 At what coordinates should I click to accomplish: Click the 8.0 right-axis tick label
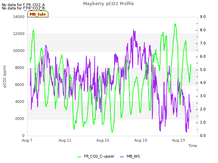203,30
